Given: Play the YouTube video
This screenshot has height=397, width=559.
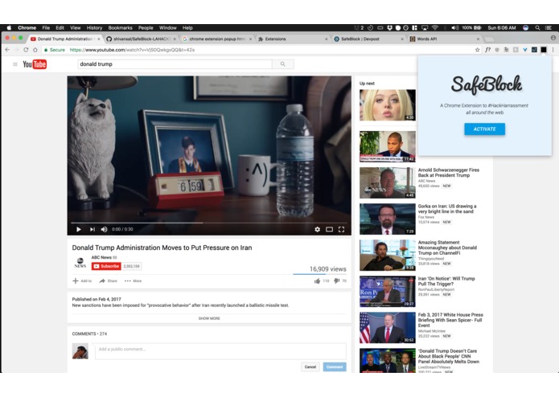Looking at the screenshot, I should tap(79, 229).
